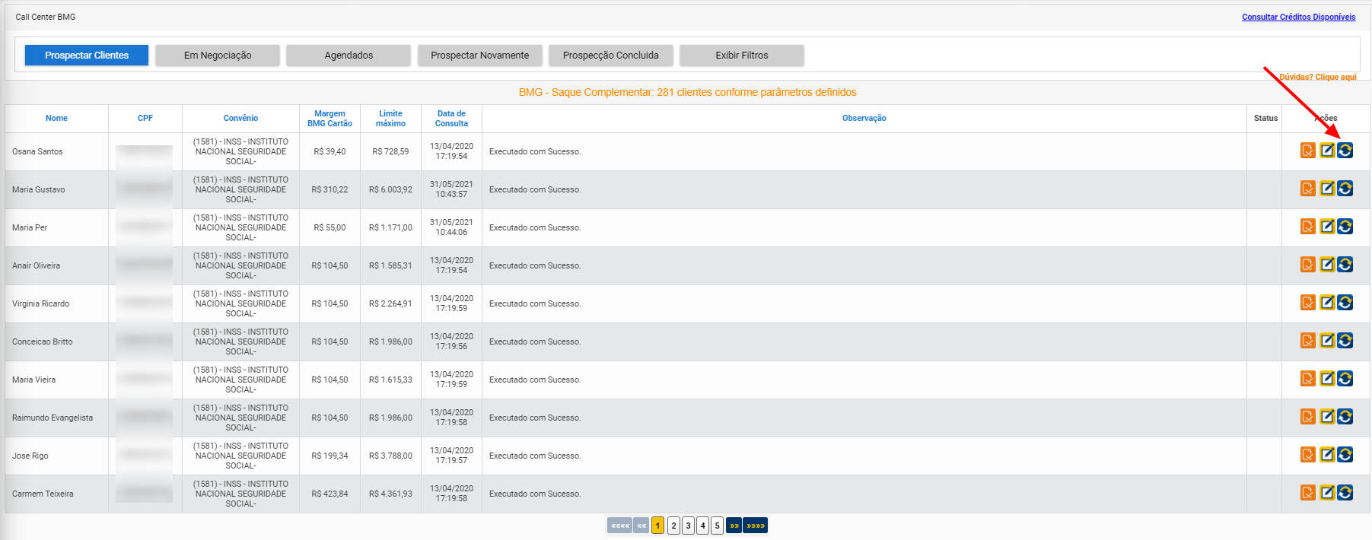The width and height of the screenshot is (1372, 540).
Task: Click Prospecção Concluída button
Action: 611,56
